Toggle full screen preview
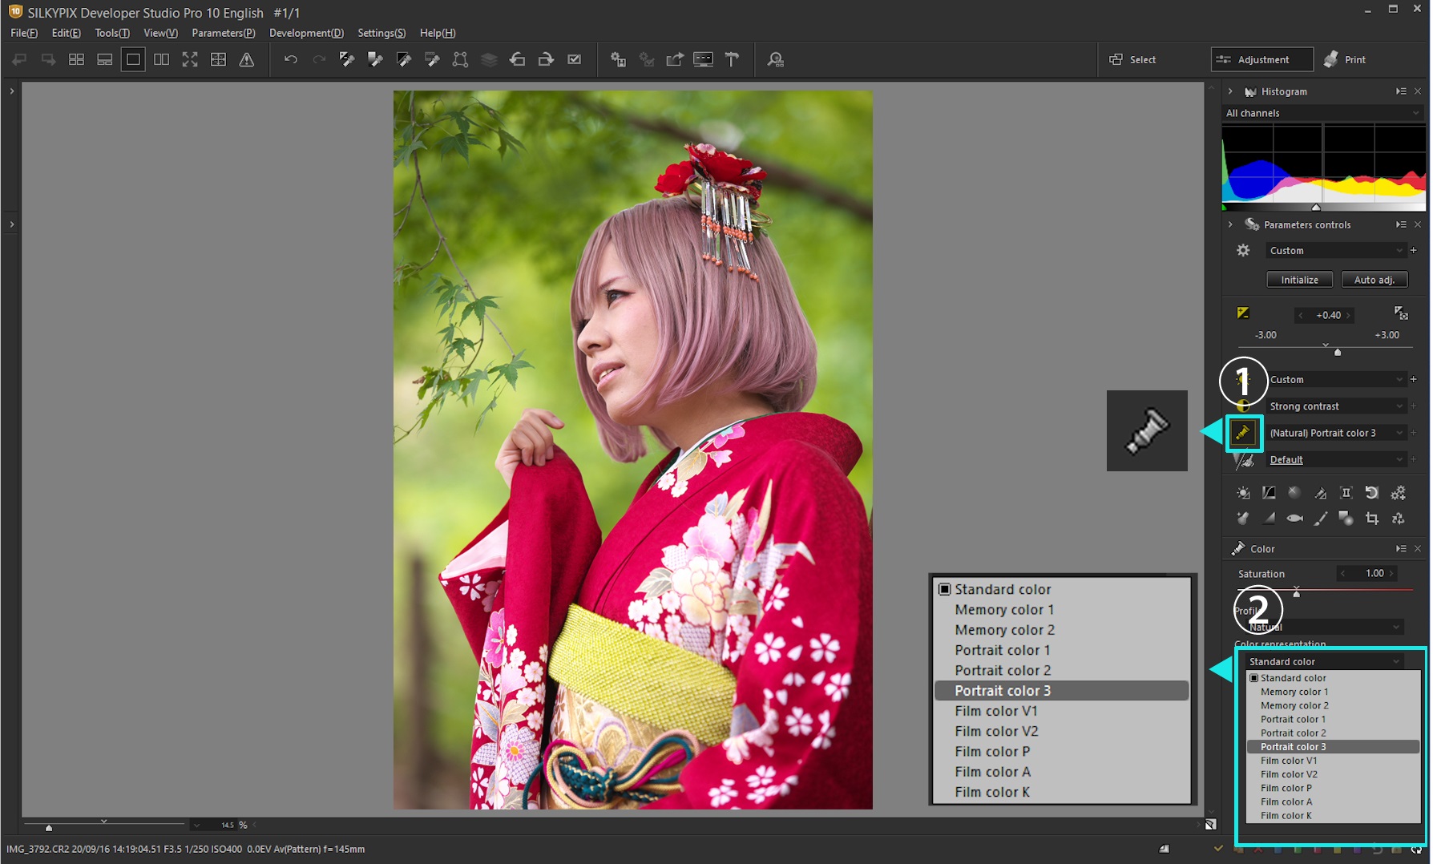The height and width of the screenshot is (864, 1433). point(190,59)
